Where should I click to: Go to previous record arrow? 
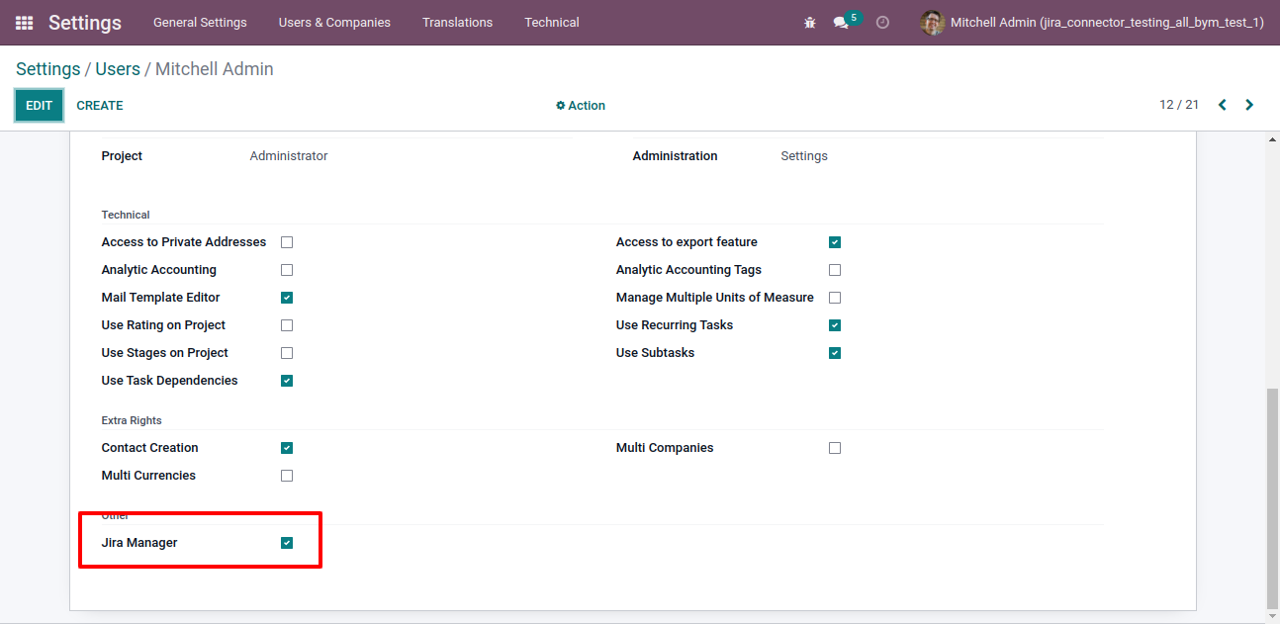pyautogui.click(x=1223, y=105)
